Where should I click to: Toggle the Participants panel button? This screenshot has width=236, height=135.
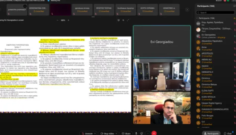(211, 134)
